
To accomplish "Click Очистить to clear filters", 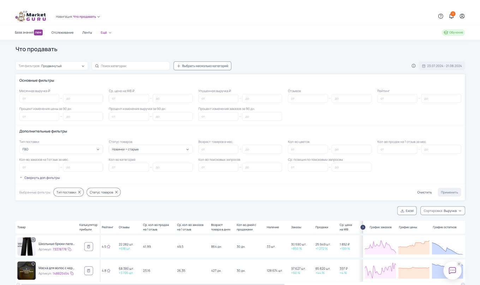I will click(424, 192).
